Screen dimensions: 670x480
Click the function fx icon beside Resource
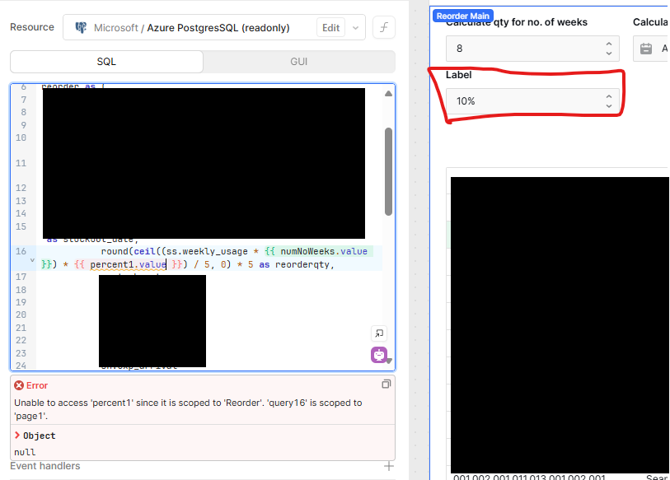(x=384, y=28)
